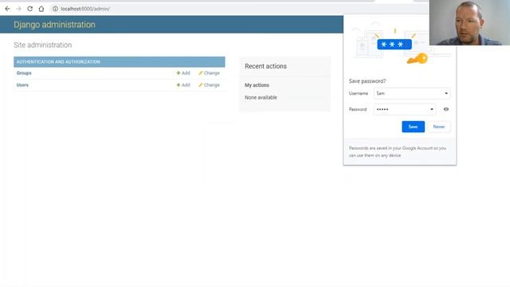Click the browser back arrow
This screenshot has width=510, height=287.
click(x=7, y=9)
